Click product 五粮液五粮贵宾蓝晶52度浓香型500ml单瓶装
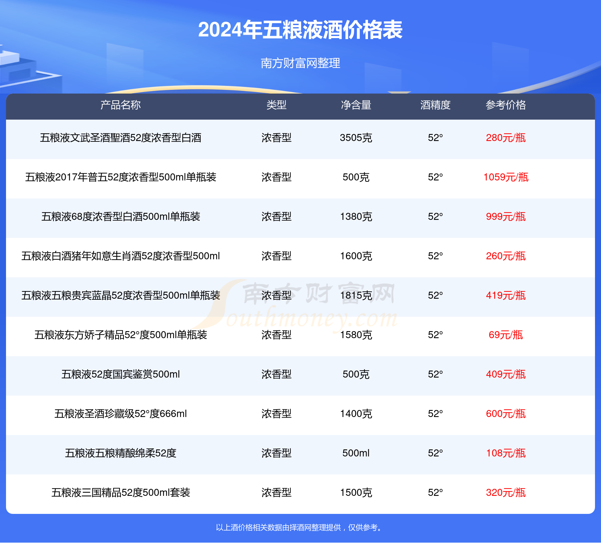601x558 pixels. [x=121, y=295]
